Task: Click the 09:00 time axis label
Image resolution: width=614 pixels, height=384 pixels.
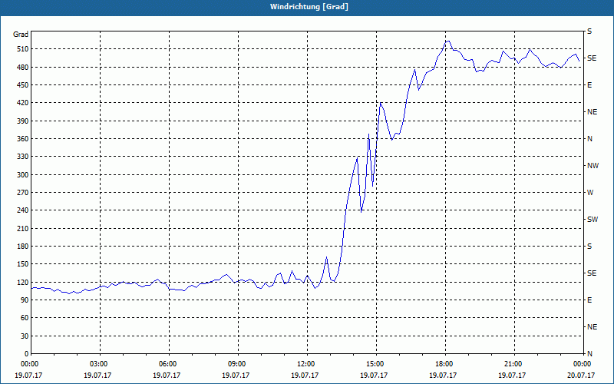Action: click(238, 363)
